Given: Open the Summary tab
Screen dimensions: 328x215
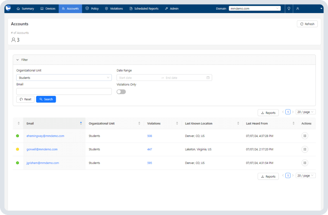Looking at the screenshot, I should [x=25, y=8].
